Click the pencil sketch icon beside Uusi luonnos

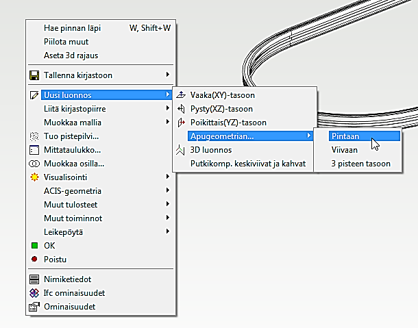(x=34, y=95)
